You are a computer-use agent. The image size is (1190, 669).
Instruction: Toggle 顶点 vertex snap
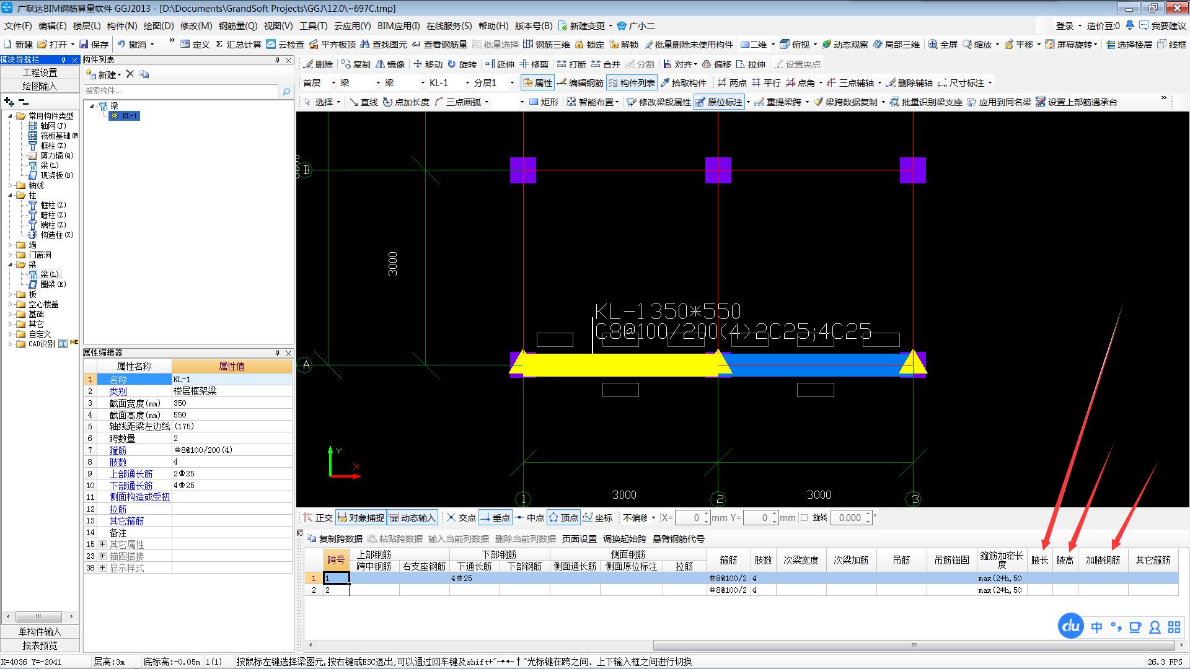(564, 517)
